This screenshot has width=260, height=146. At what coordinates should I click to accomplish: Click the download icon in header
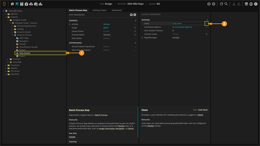point(234,4)
